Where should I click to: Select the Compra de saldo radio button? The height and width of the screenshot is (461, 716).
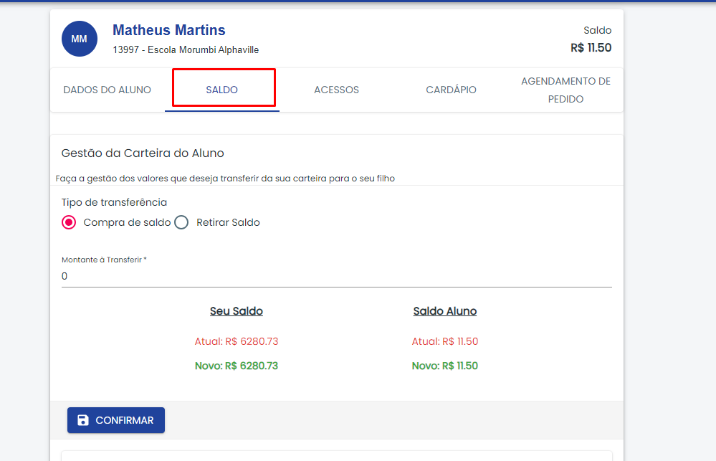pyautogui.click(x=69, y=222)
